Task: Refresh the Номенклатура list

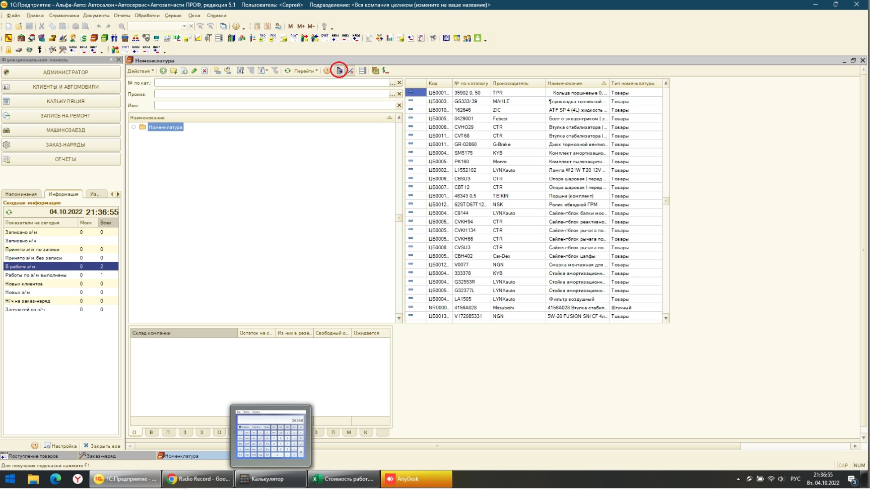Action: (288, 71)
